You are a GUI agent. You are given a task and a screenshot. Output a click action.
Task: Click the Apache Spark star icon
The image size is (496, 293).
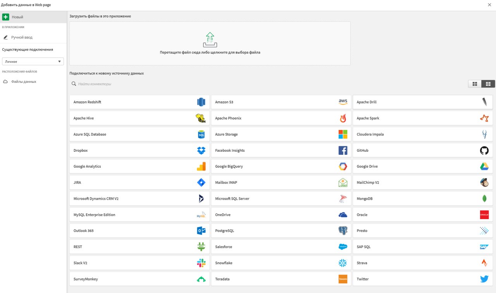(484, 118)
